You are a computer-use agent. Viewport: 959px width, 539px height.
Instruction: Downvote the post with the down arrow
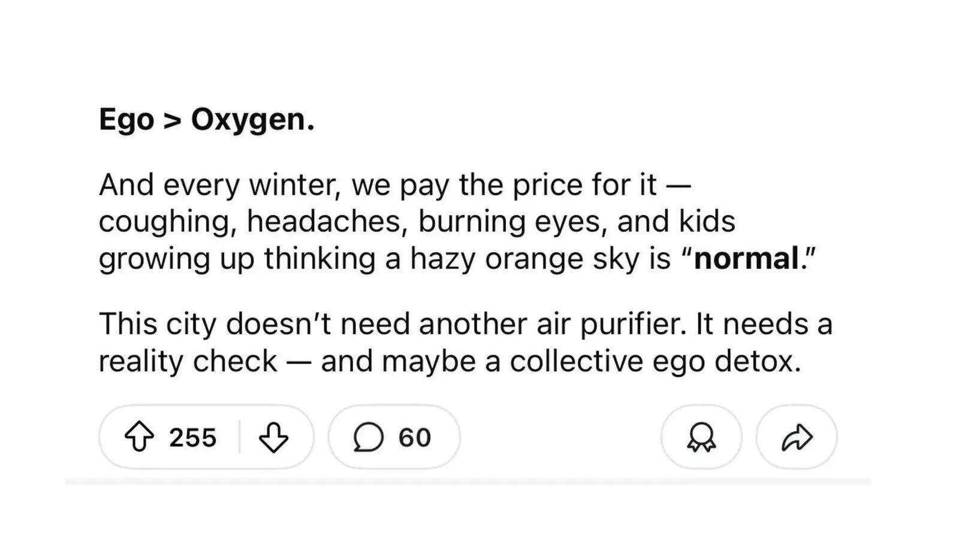[x=273, y=437]
